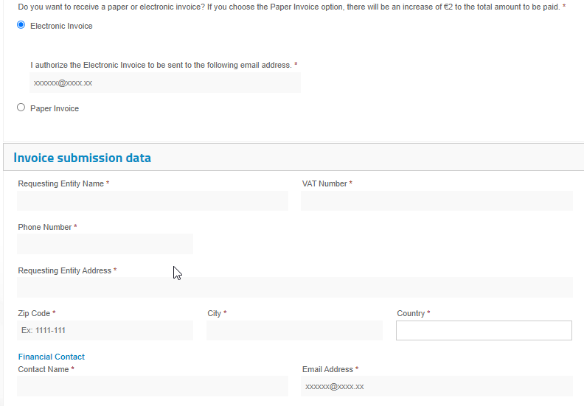Click the Requesting Entity Name label

61,183
